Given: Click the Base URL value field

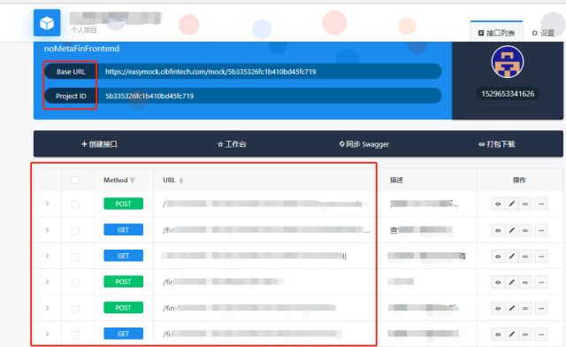Looking at the screenshot, I should [x=270, y=72].
